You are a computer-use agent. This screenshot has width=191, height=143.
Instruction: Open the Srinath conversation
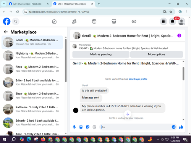[32, 122]
